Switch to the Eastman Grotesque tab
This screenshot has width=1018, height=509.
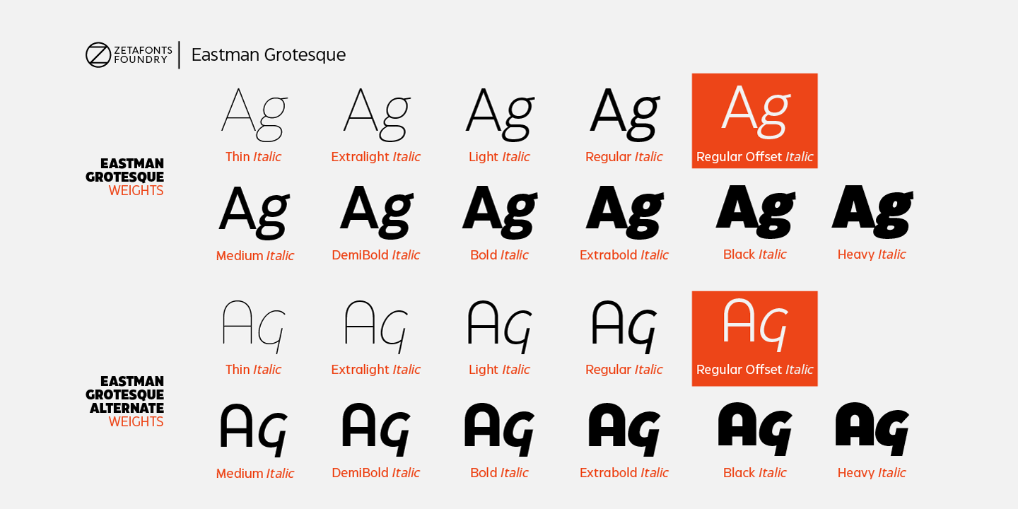tap(269, 54)
